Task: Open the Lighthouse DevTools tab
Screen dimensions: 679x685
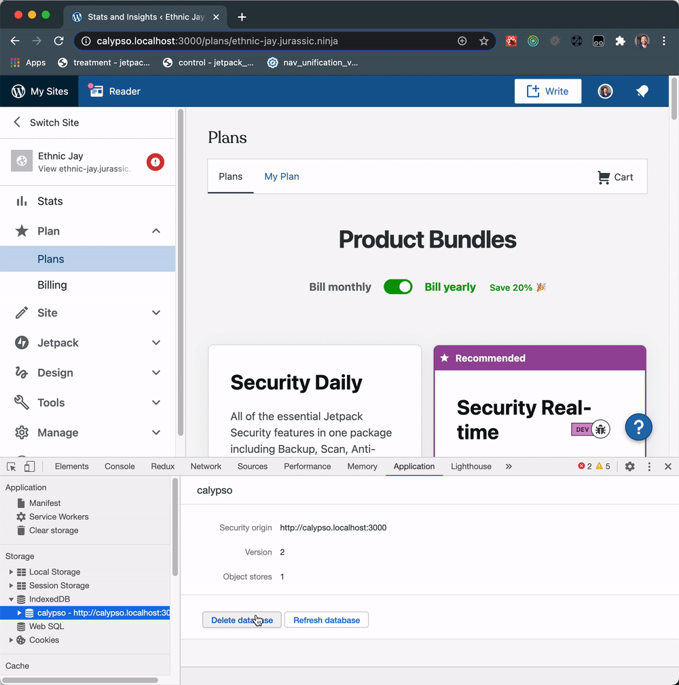Action: (471, 467)
